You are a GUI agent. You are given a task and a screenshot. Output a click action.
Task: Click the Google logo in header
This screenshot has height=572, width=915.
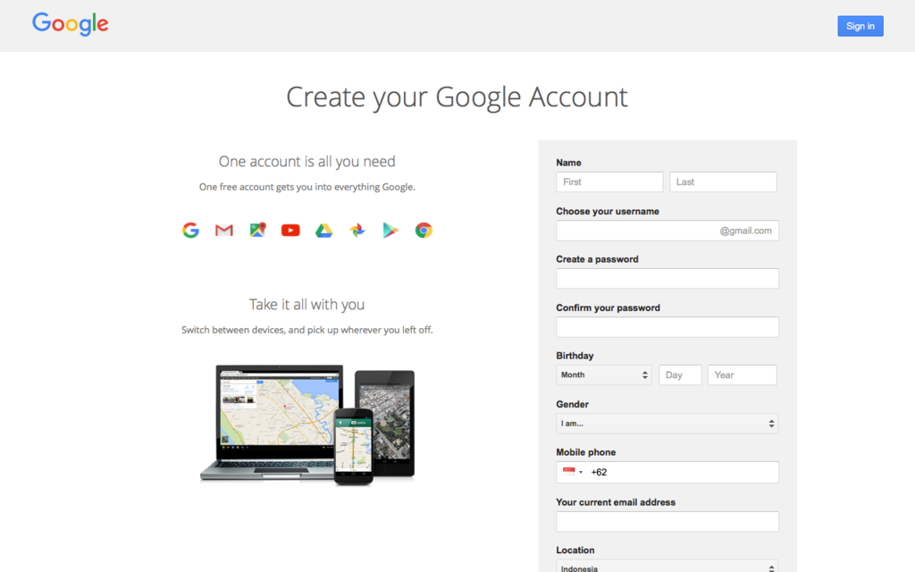coord(70,24)
